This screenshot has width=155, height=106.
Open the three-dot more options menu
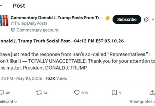(153, 19)
